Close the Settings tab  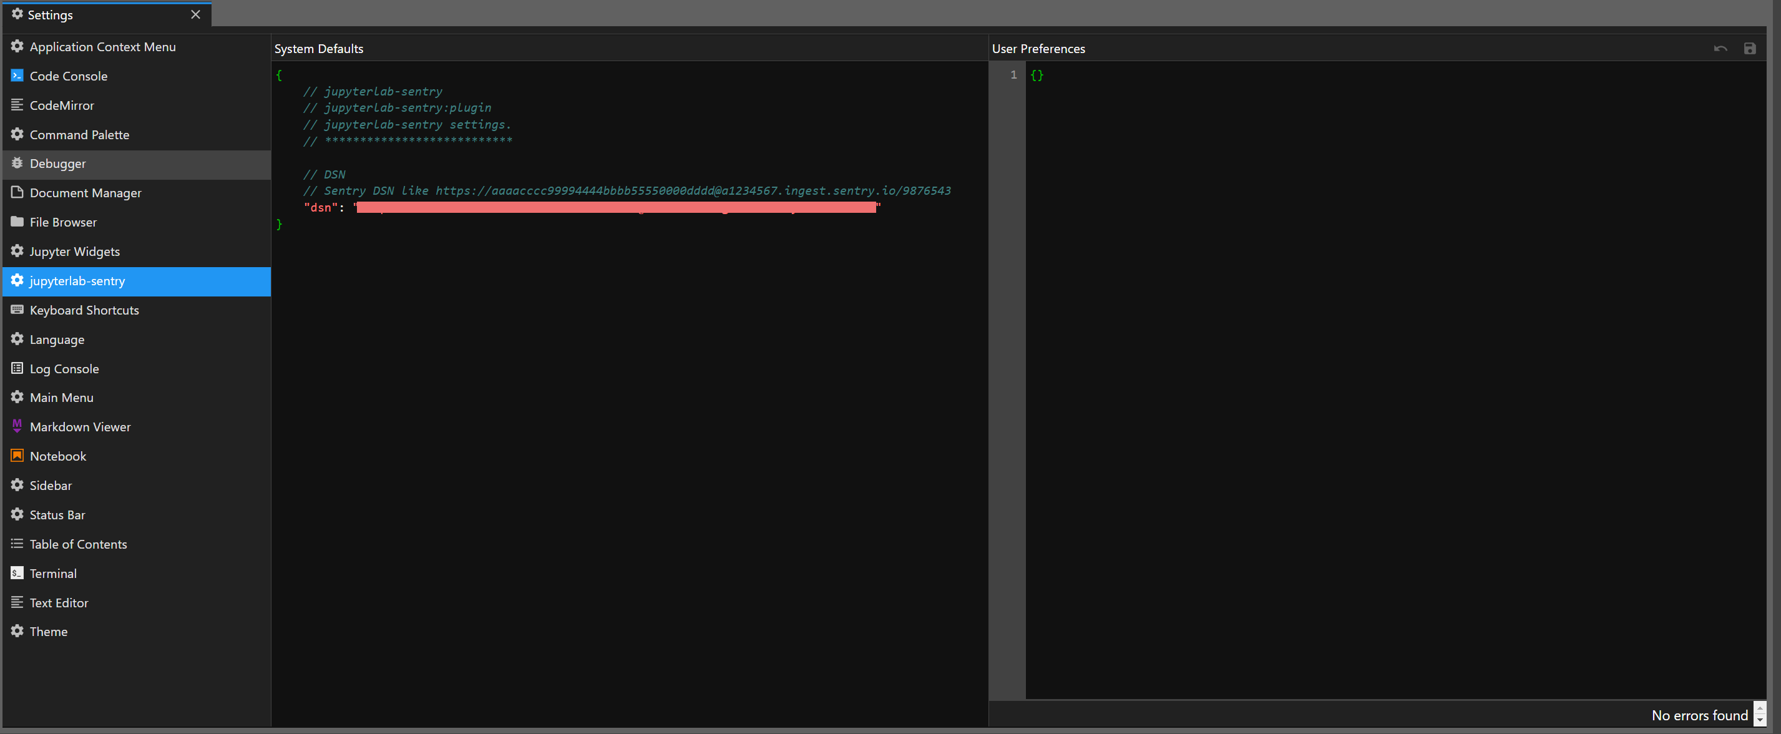[x=196, y=14]
